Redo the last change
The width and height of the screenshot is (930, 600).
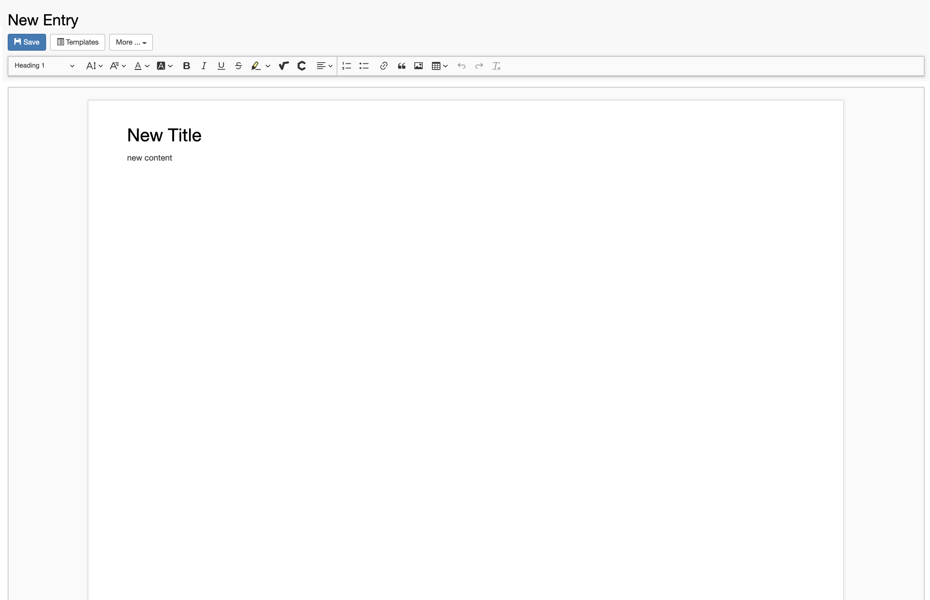pyautogui.click(x=480, y=66)
